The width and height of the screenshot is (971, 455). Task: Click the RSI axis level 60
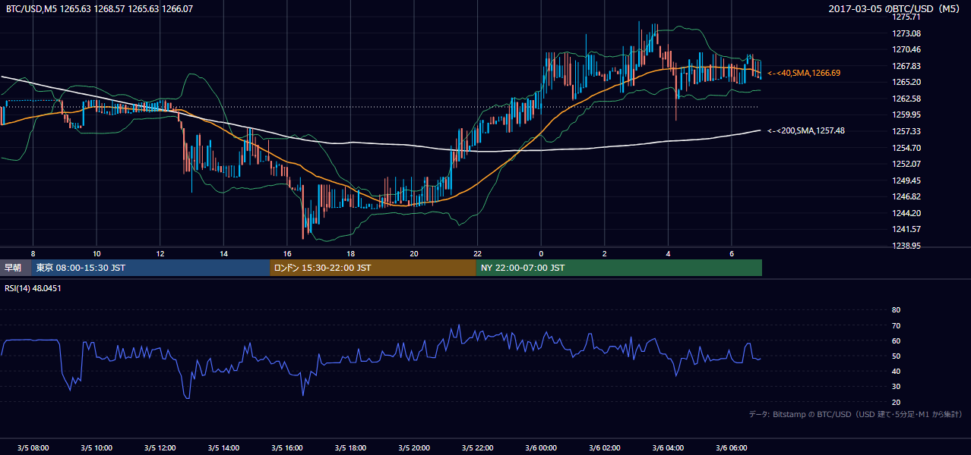coord(896,340)
